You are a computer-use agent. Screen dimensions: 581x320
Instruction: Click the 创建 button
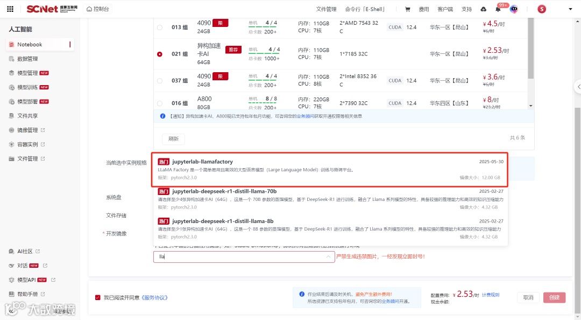click(554, 298)
